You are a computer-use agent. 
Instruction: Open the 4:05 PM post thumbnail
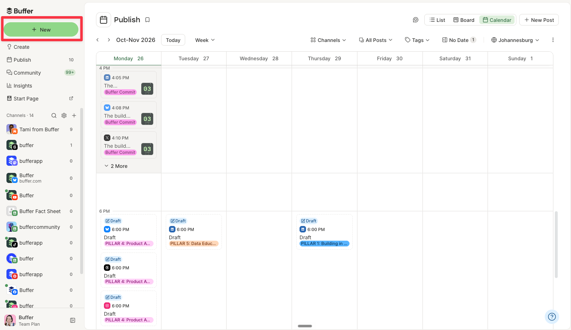(x=147, y=89)
